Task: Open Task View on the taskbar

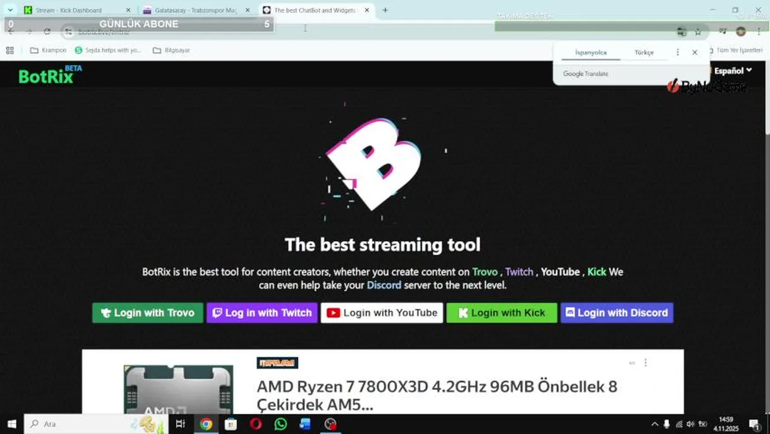Action: [x=180, y=424]
